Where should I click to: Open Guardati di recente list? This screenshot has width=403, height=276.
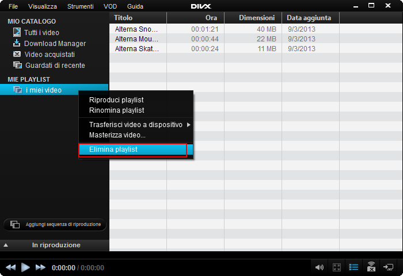coord(55,65)
